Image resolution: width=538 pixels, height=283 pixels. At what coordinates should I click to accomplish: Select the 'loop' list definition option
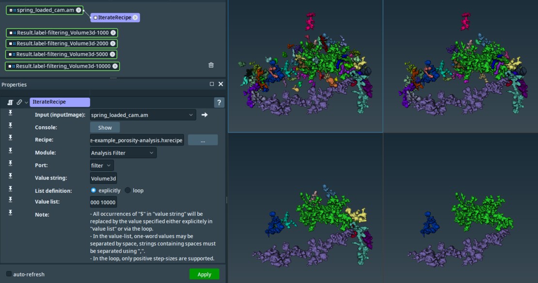[128, 191]
